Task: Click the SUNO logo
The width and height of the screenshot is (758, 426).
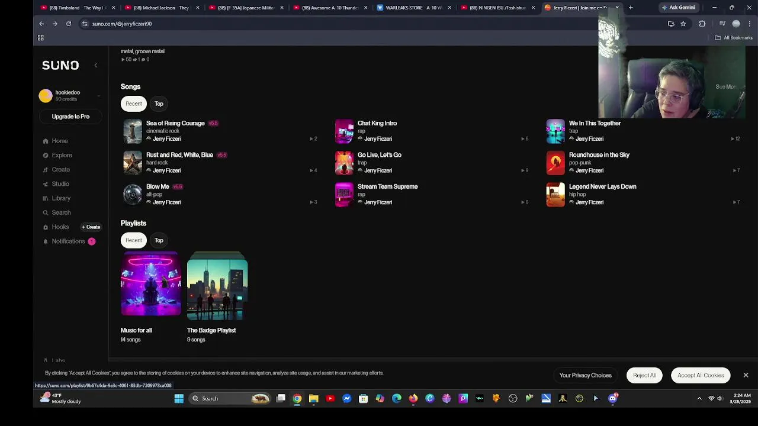Action: [60, 65]
